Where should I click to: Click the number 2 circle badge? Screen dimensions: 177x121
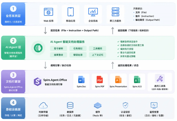(13, 41)
